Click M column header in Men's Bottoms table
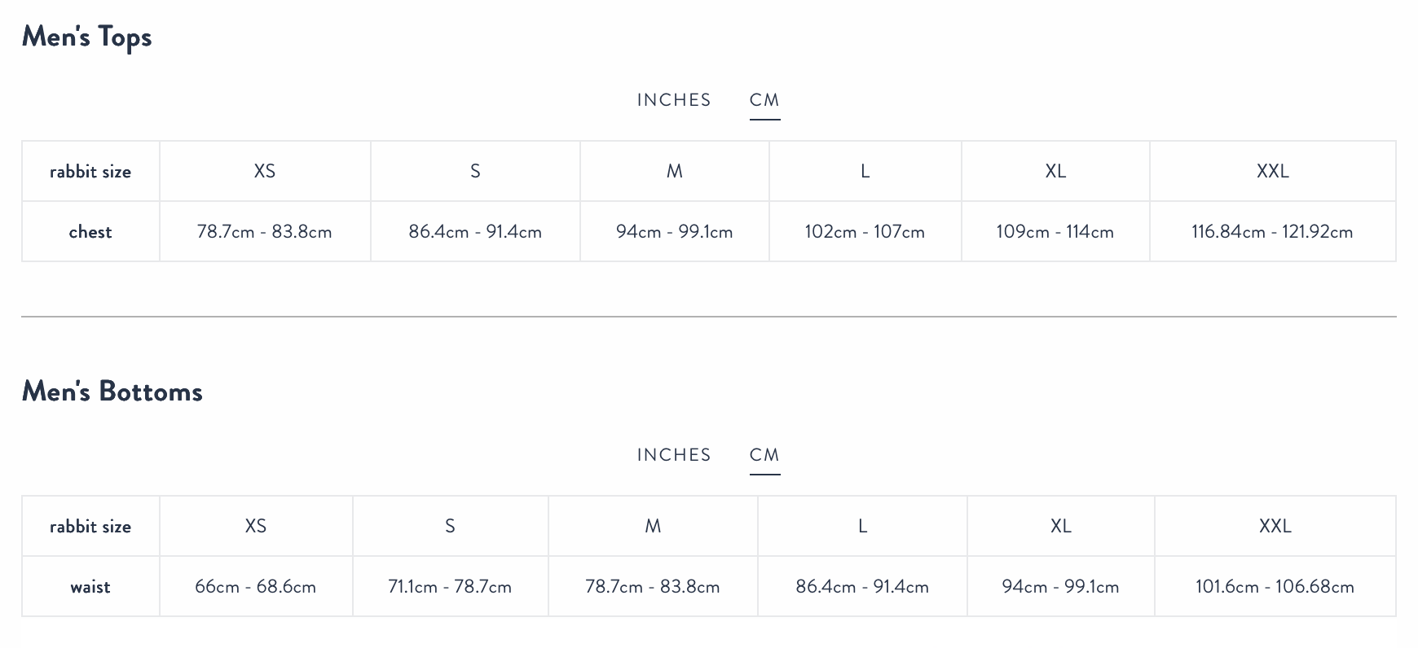Screen dimensions: 1418x648 point(653,526)
